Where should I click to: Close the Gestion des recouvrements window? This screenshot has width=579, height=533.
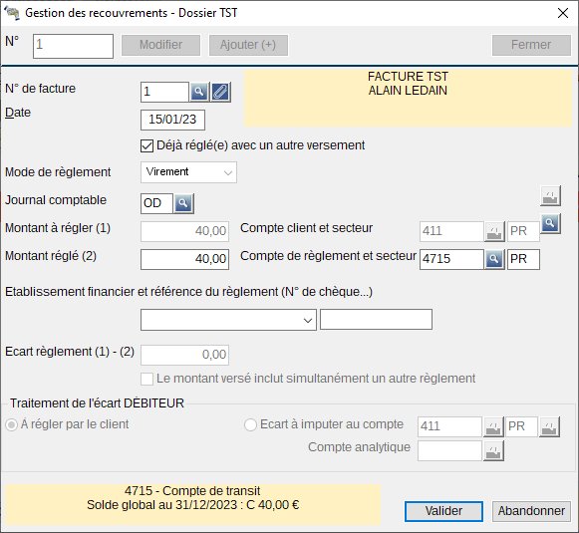pyautogui.click(x=563, y=13)
